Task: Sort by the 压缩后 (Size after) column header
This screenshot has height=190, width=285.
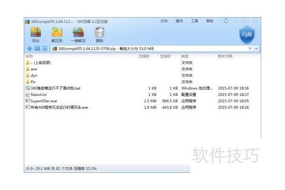Action: [x=165, y=56]
